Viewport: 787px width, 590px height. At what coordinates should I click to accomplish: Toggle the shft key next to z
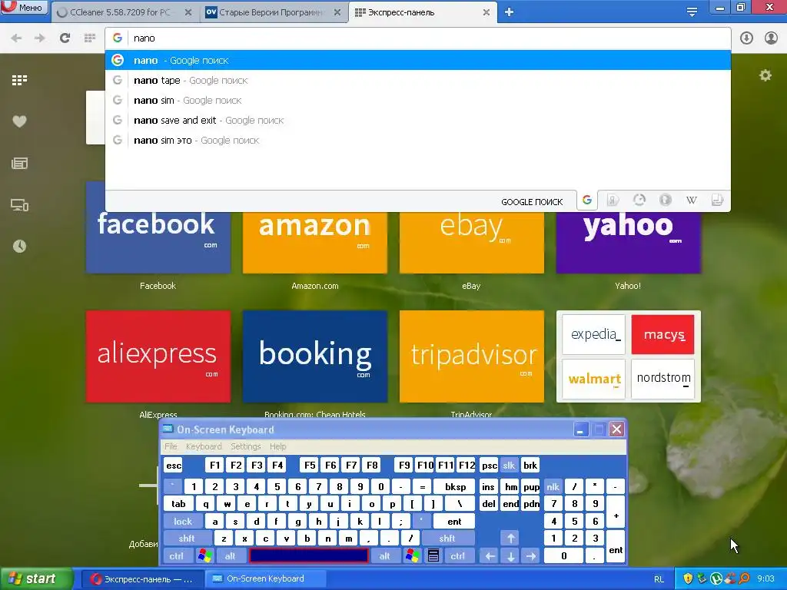pos(188,539)
